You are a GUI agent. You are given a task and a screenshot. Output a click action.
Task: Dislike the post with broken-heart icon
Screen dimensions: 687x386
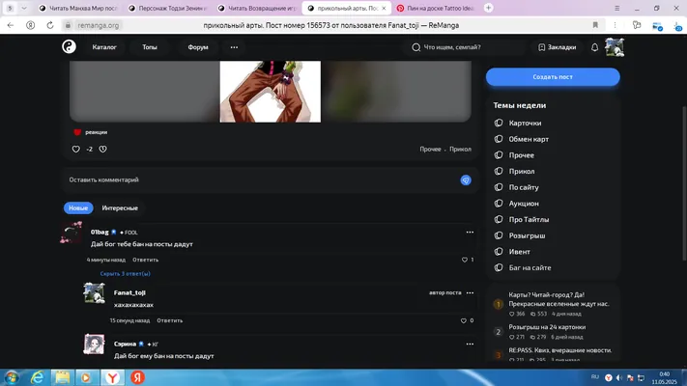pyautogui.click(x=102, y=150)
